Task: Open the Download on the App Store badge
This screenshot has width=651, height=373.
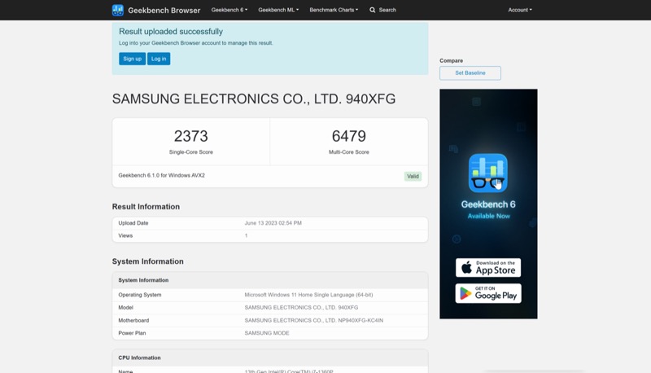Action: coord(488,267)
